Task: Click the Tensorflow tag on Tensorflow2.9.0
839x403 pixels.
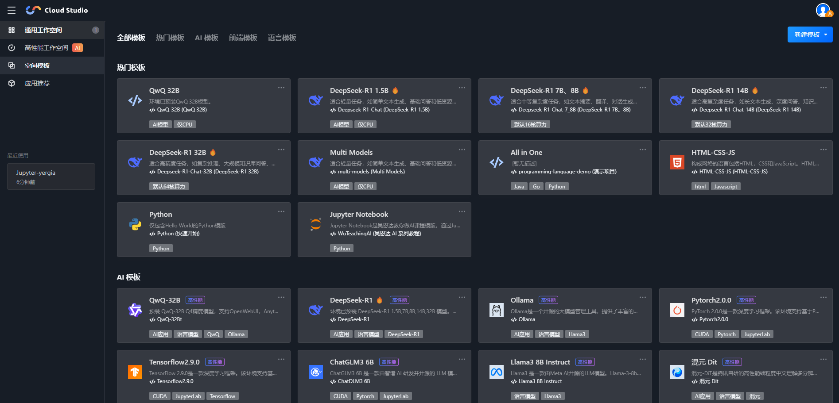Action: click(222, 396)
